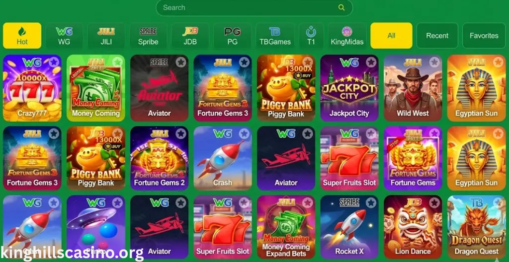Filter games by T1 provider

[311, 36]
